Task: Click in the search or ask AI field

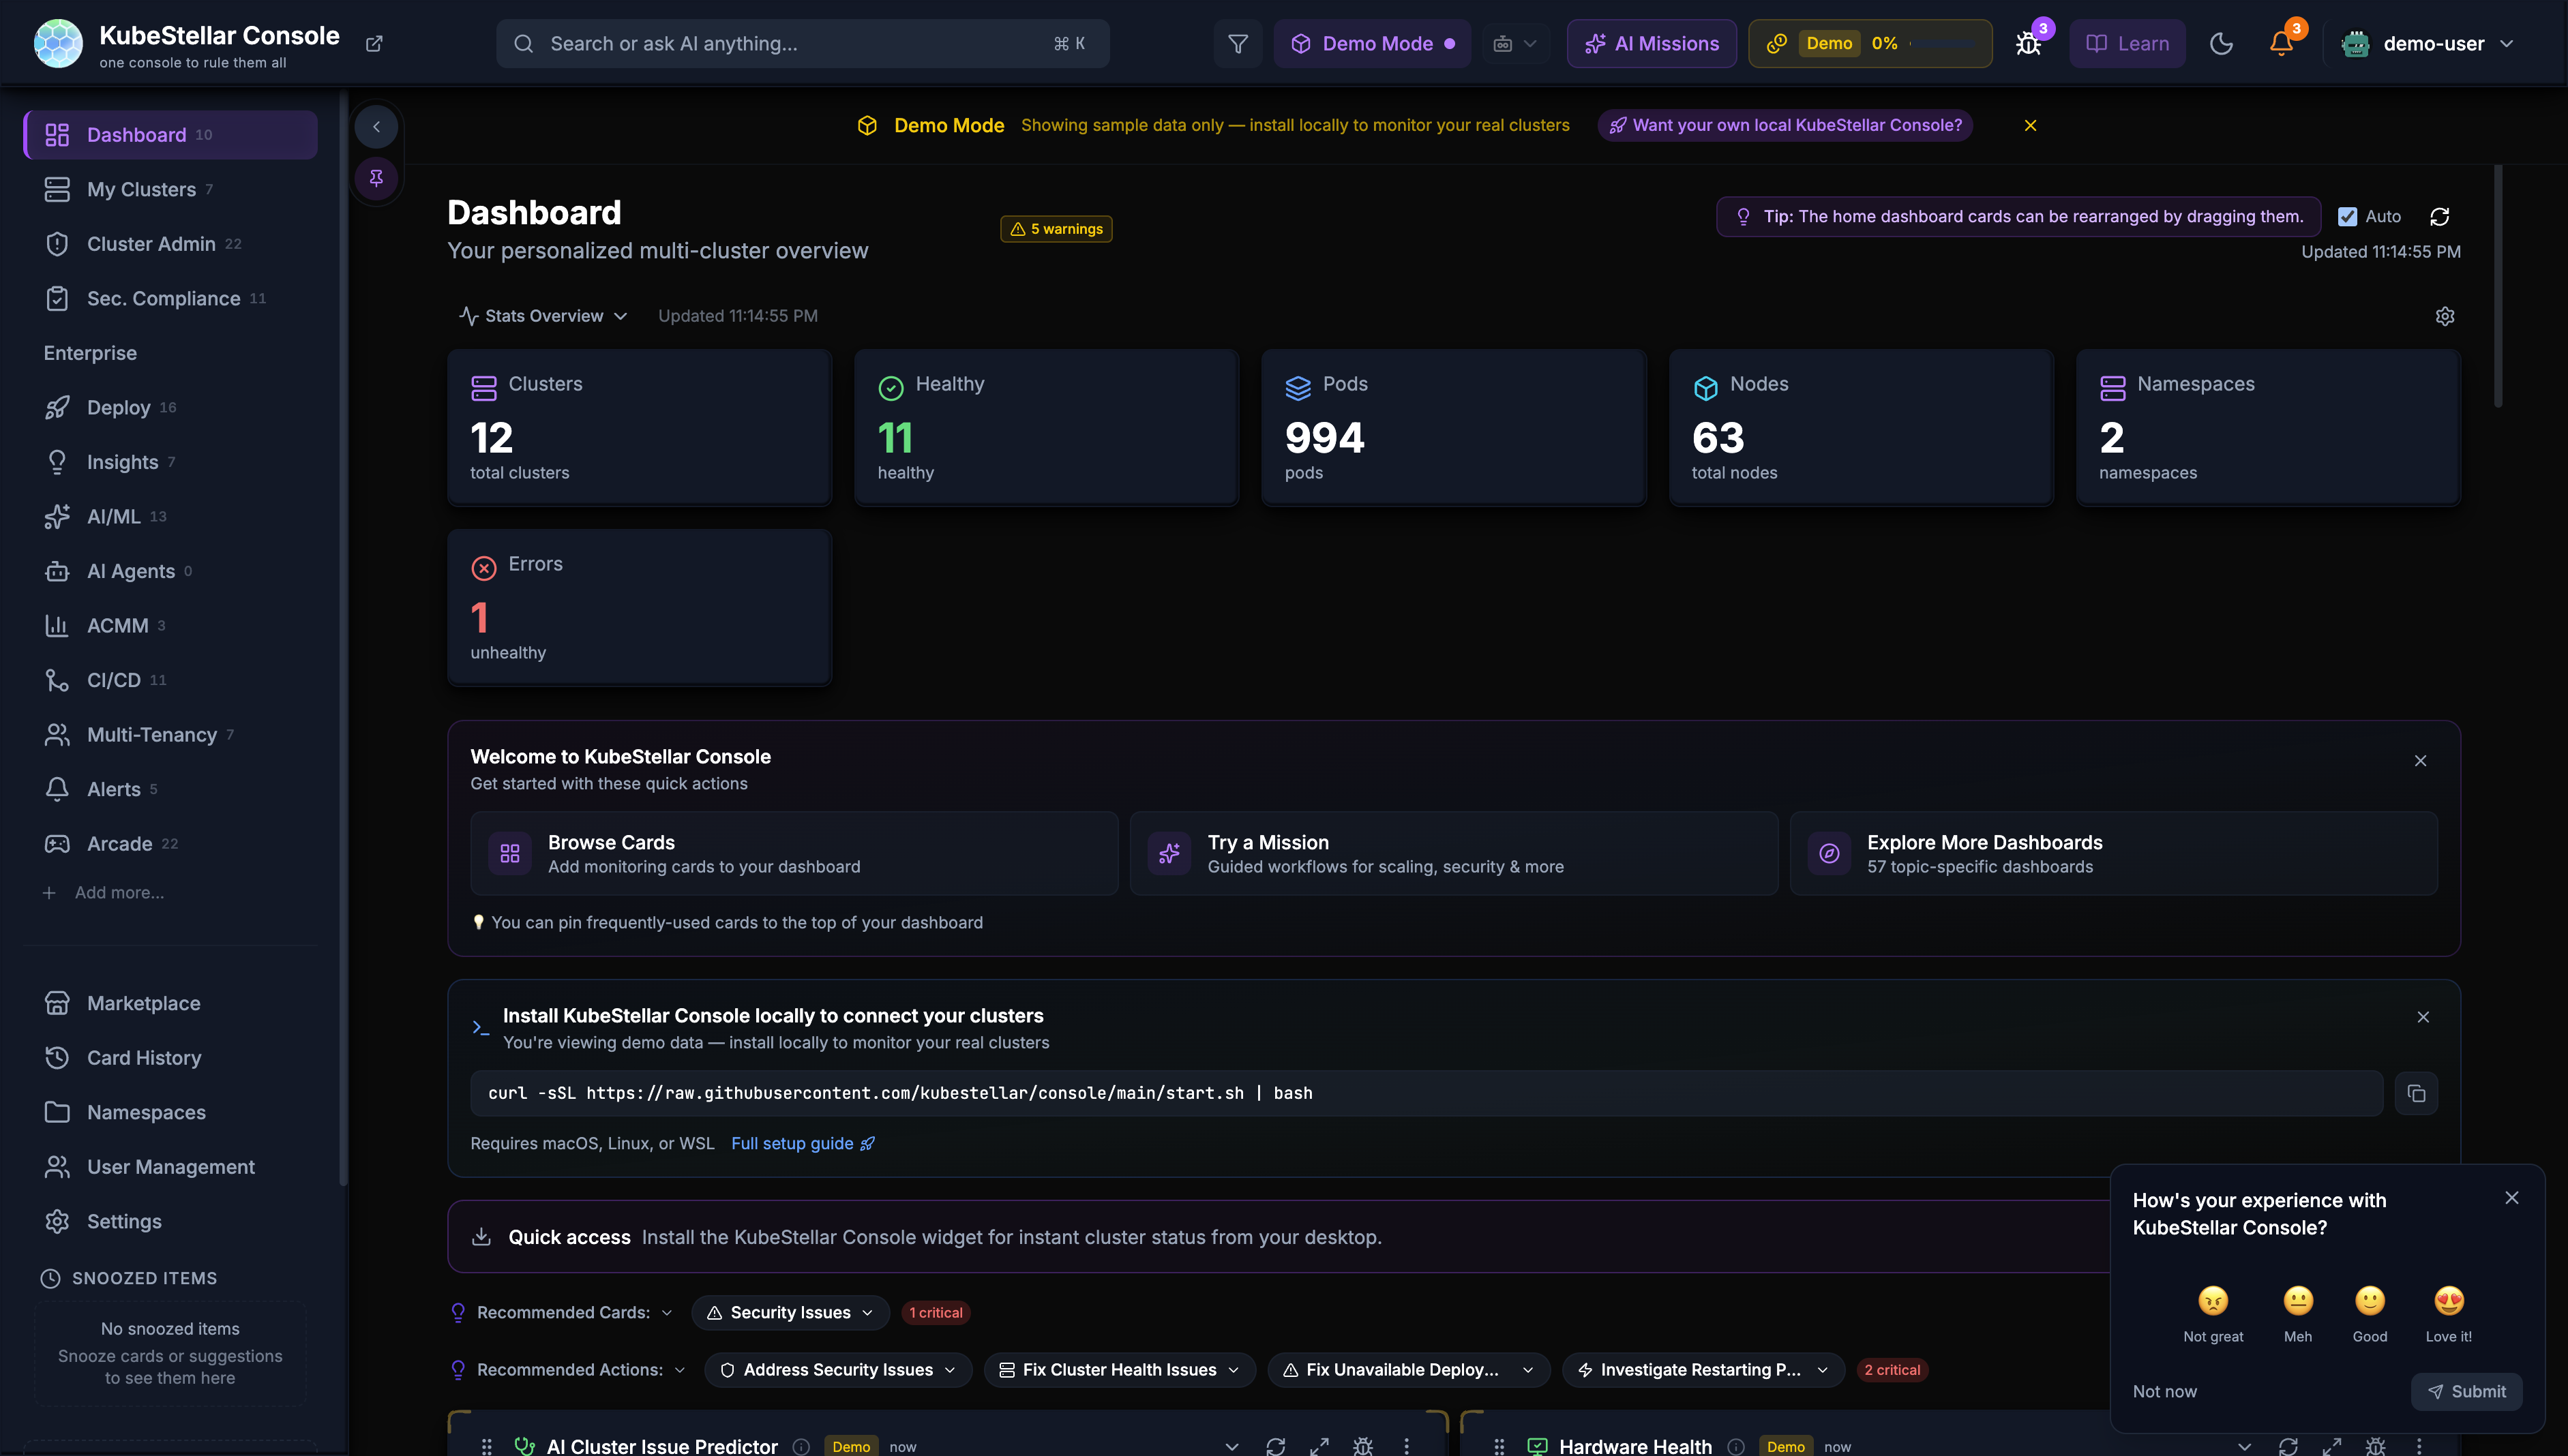Action: pyautogui.click(x=803, y=44)
